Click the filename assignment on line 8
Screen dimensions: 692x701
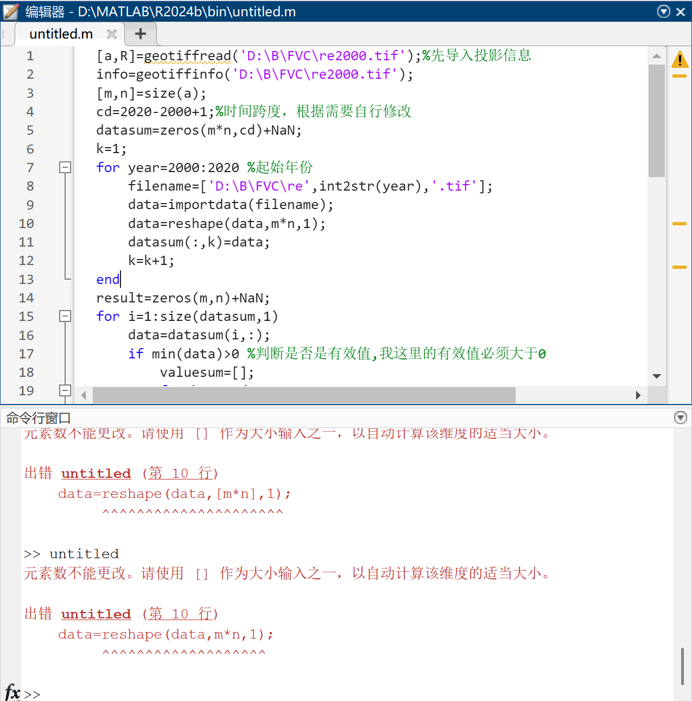click(x=310, y=186)
